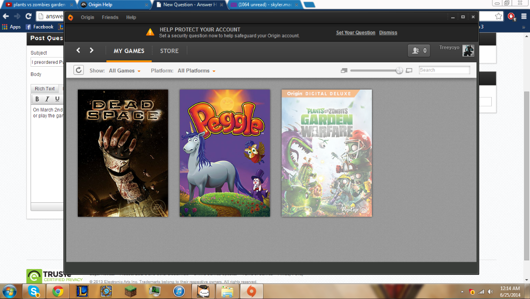Image resolution: width=530 pixels, height=299 pixels.
Task: Select the Rich Text editor tab
Action: click(44, 89)
